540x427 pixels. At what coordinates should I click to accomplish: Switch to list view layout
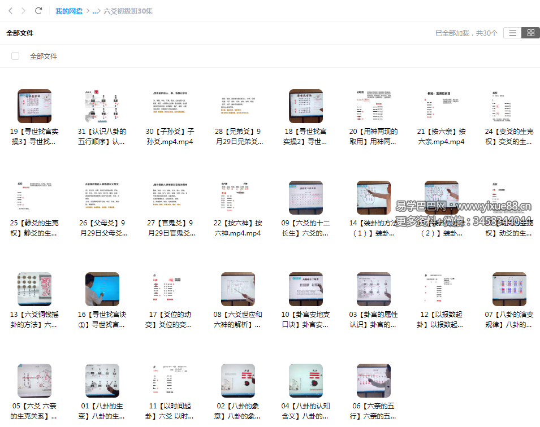(513, 33)
